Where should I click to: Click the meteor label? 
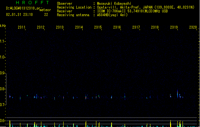coord(45,10)
